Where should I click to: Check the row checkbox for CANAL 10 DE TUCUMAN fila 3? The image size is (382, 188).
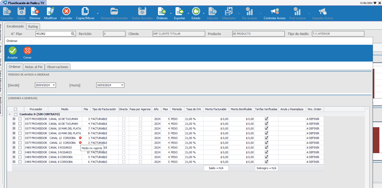pos(20,119)
